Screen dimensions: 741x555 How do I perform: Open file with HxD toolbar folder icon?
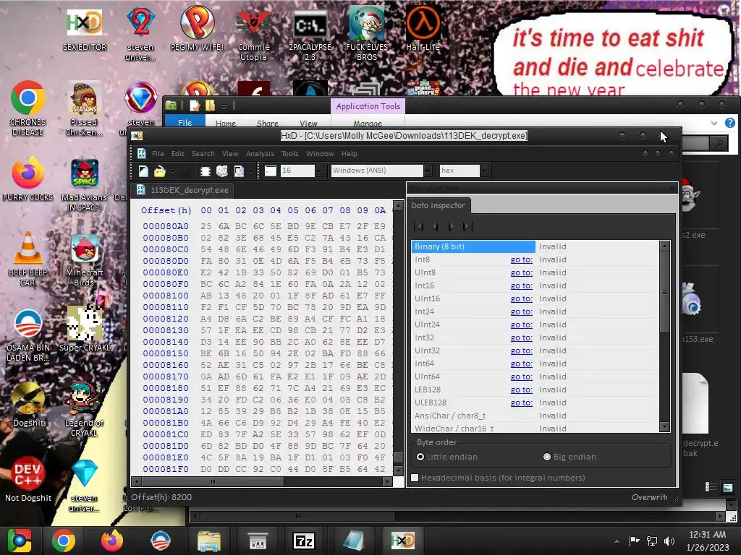(x=160, y=171)
